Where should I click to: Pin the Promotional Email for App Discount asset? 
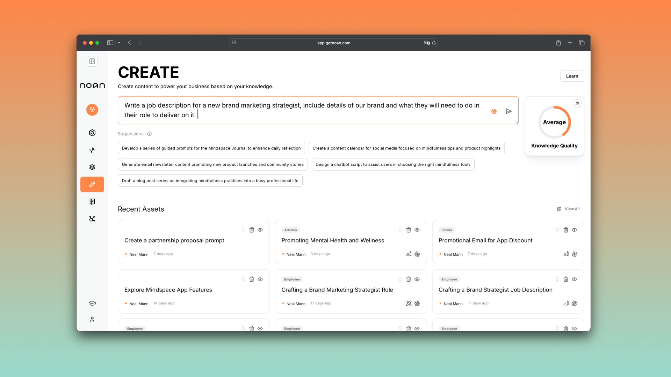(557, 230)
